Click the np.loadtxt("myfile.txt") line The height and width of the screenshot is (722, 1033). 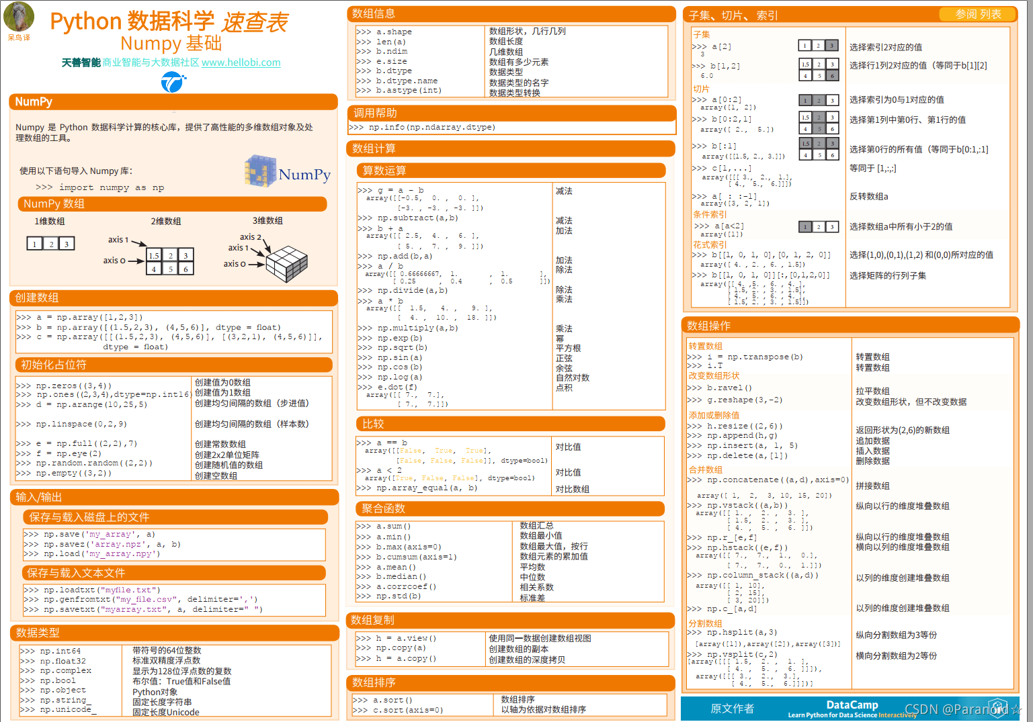tap(92, 590)
